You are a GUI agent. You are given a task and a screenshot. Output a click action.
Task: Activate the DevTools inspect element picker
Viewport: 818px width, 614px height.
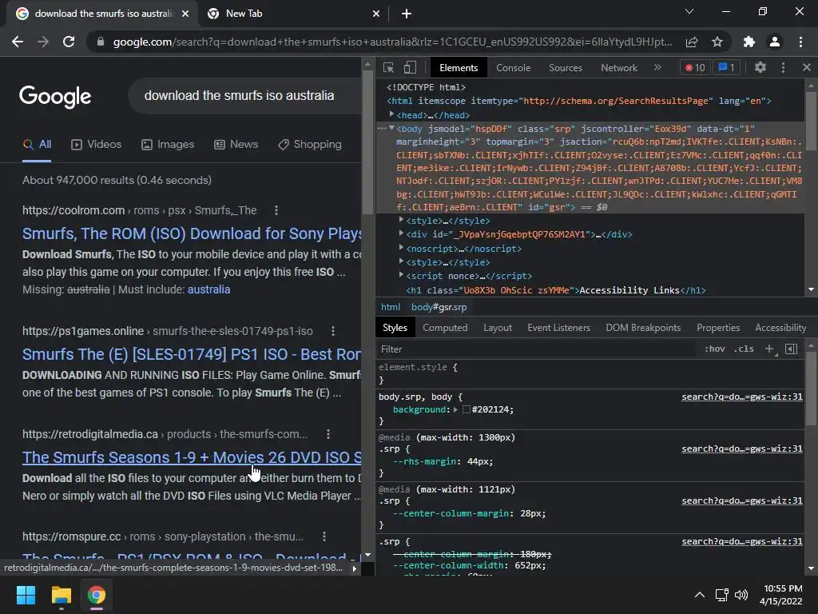(388, 67)
